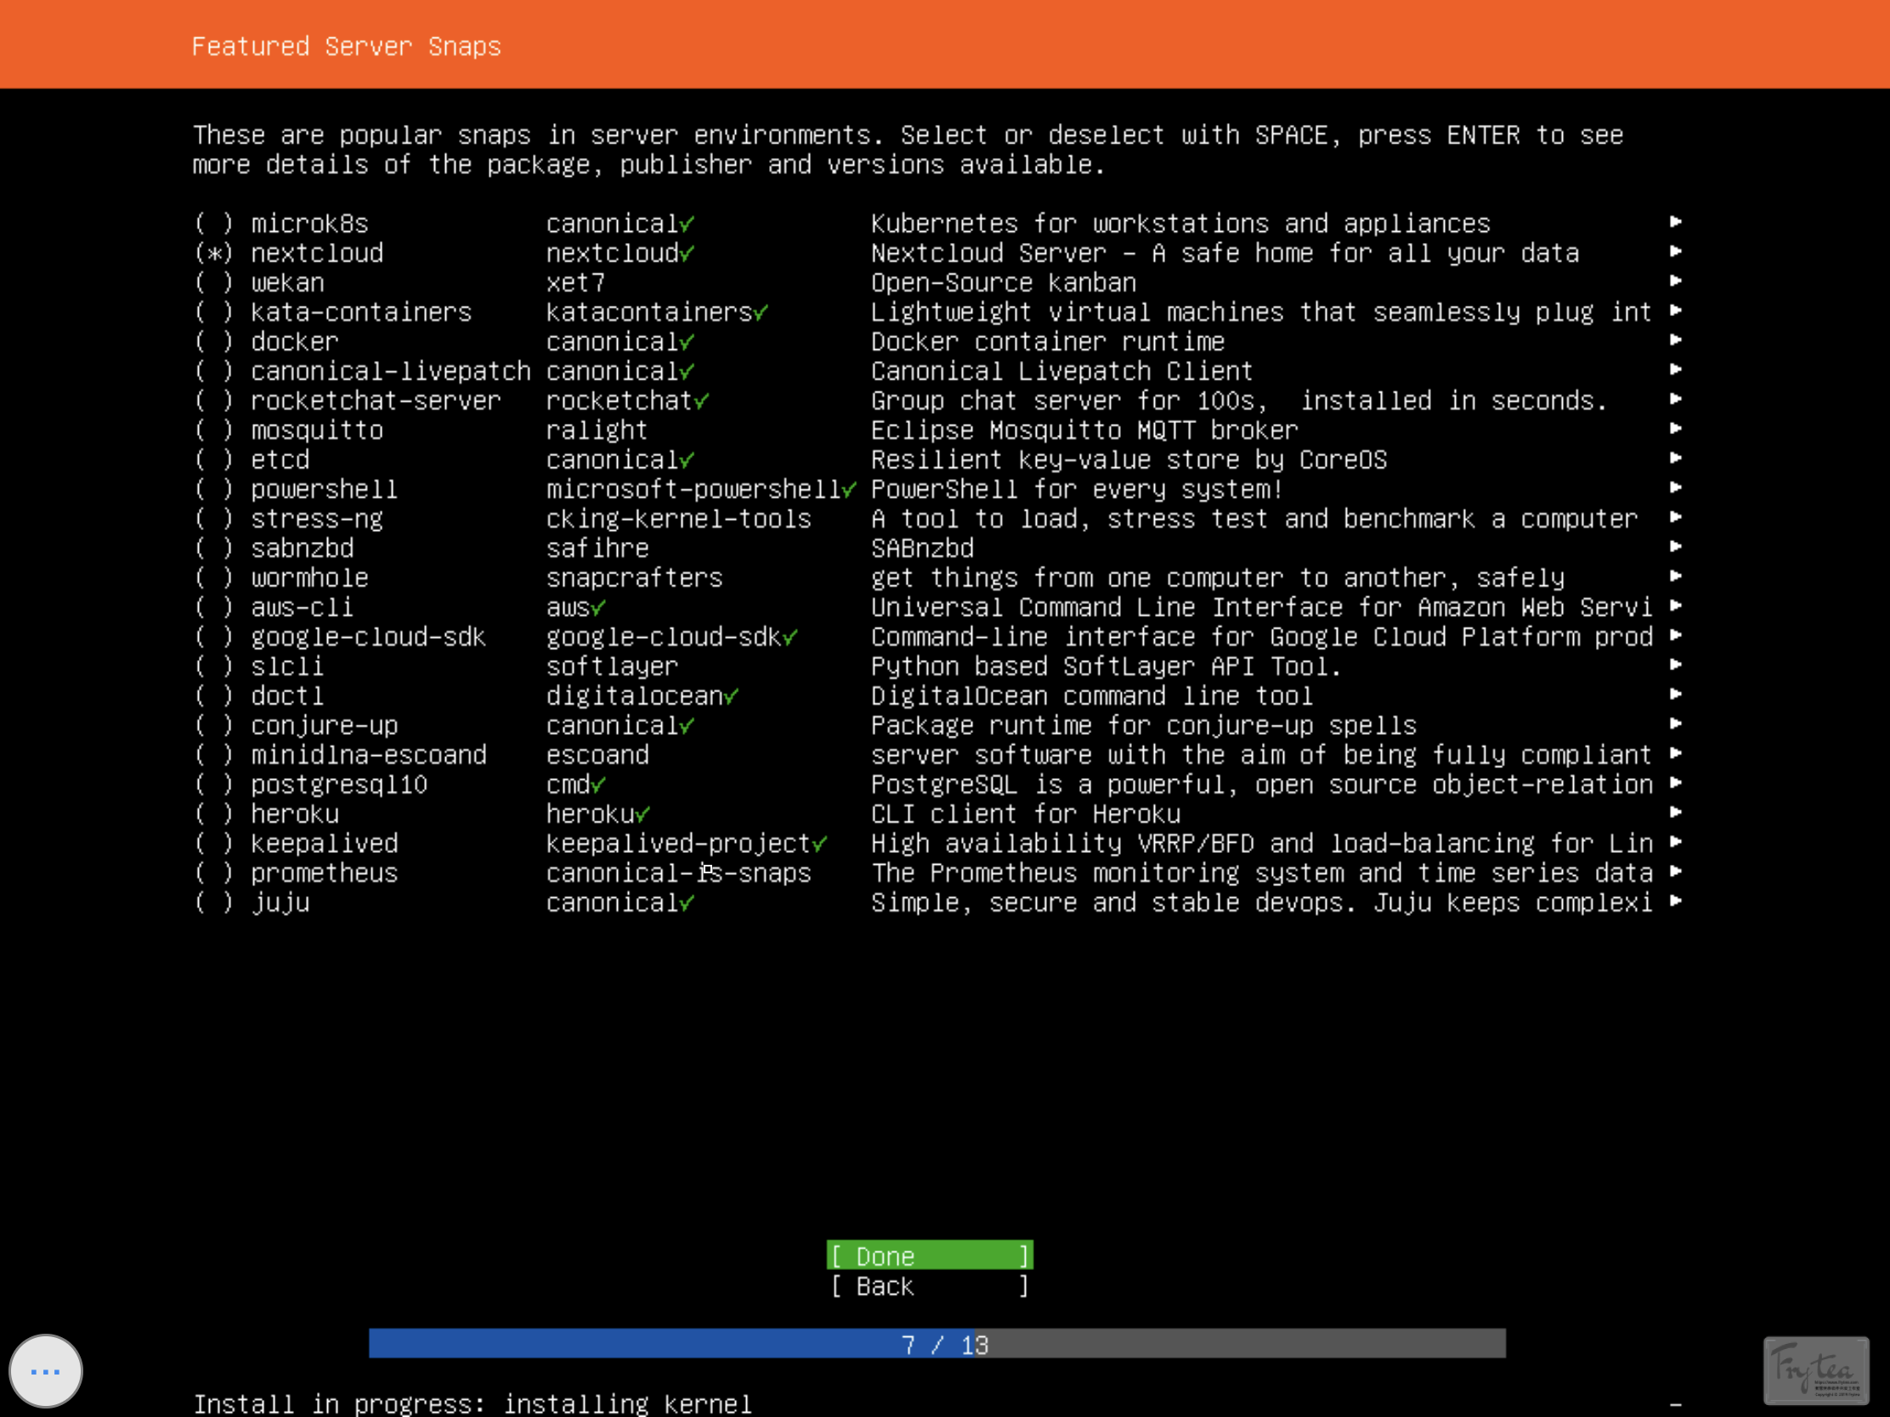
Task: Click the green checkmark next to digitalocean
Action: (732, 697)
